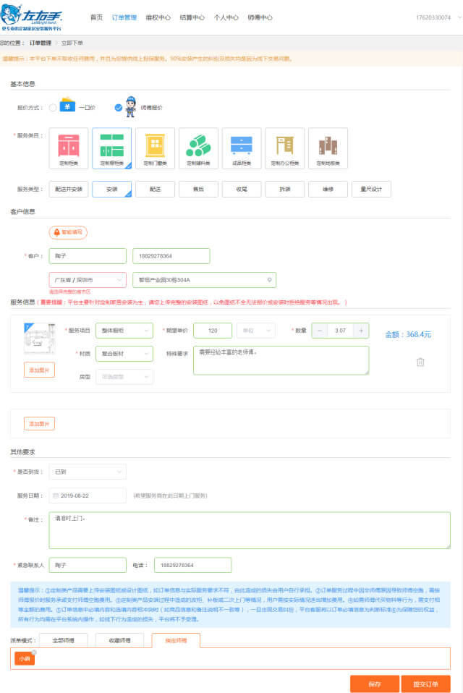463x693 pixels.
Task: Open the 是否到货 dropdown
Action: [x=88, y=472]
